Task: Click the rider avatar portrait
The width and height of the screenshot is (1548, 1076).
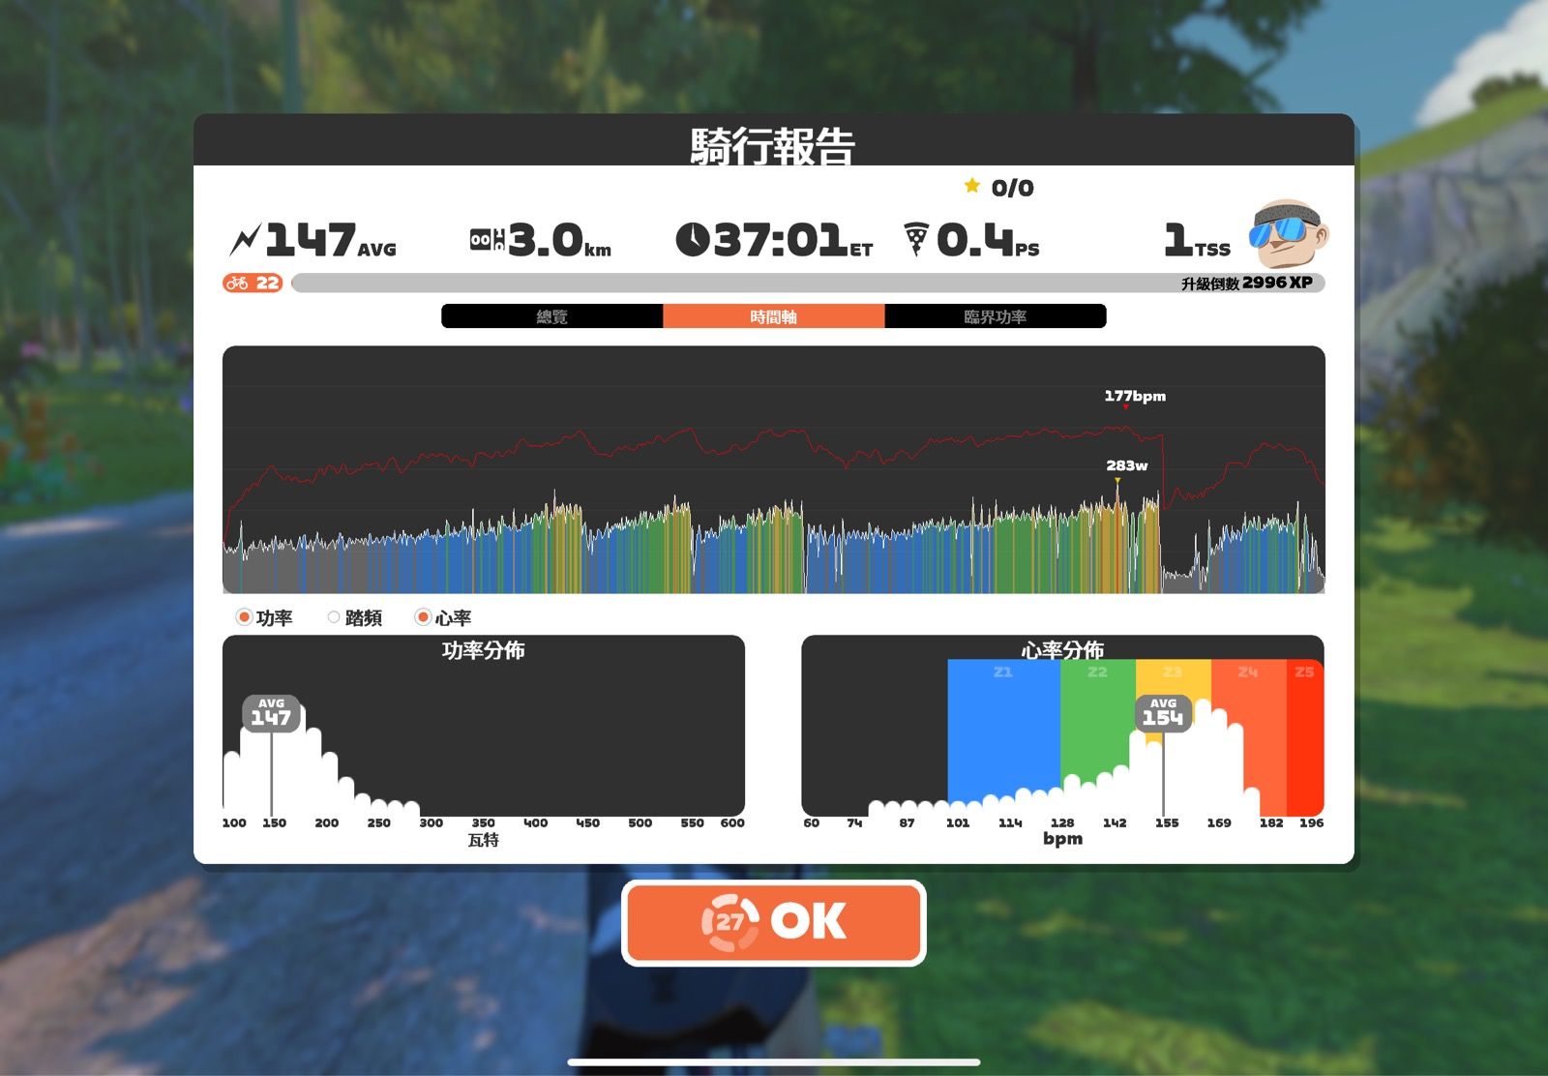Action: tap(1287, 234)
